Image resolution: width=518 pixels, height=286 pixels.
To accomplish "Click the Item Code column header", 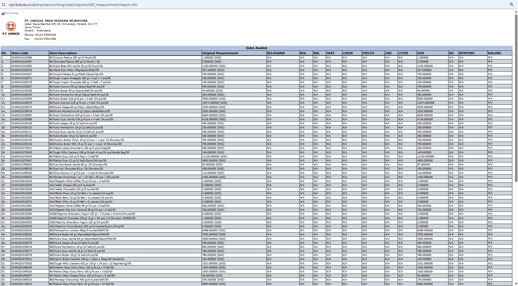I will 20,53.
